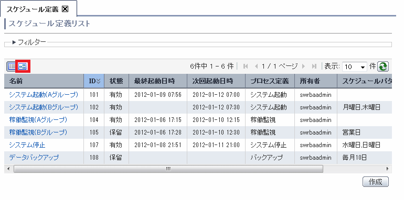
Task: Go to previous page arrow icon
Action: pos(257,66)
